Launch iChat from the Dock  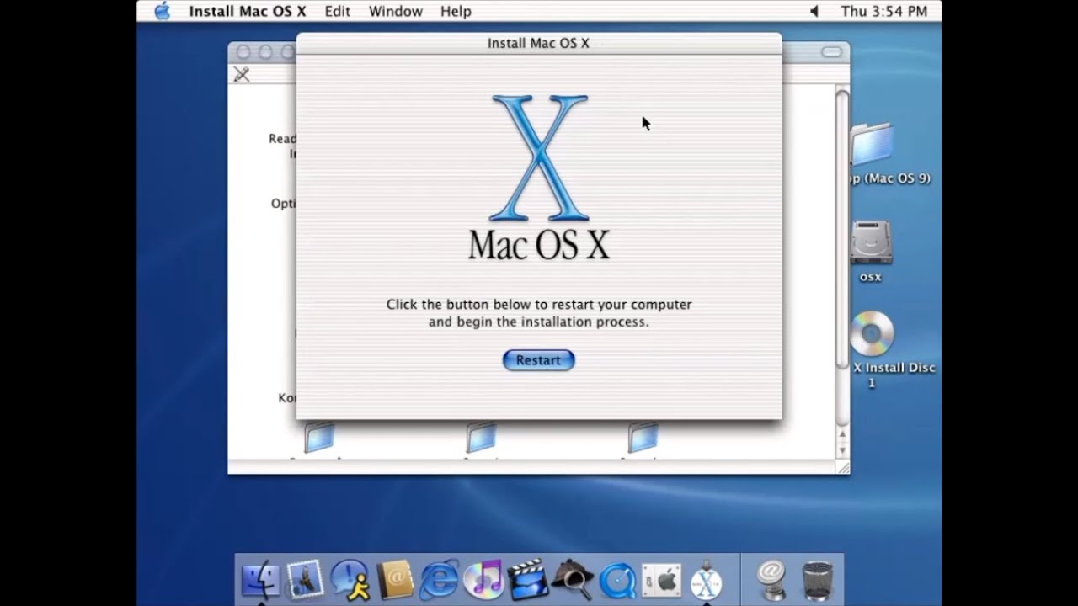click(x=350, y=579)
